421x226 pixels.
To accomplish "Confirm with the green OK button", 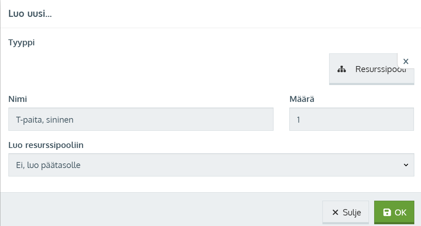I will [394, 212].
